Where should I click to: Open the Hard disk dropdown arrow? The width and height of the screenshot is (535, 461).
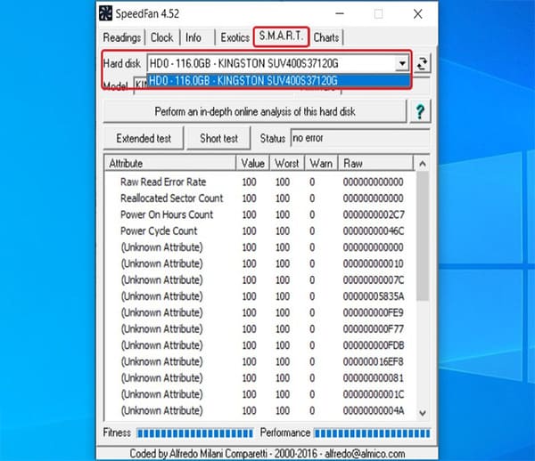coord(402,63)
